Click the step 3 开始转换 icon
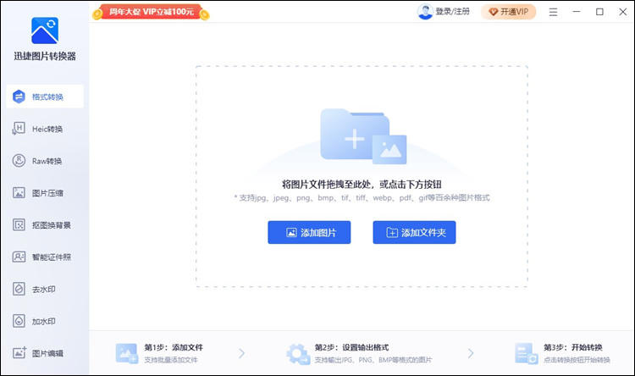This screenshot has width=635, height=376. (526, 353)
